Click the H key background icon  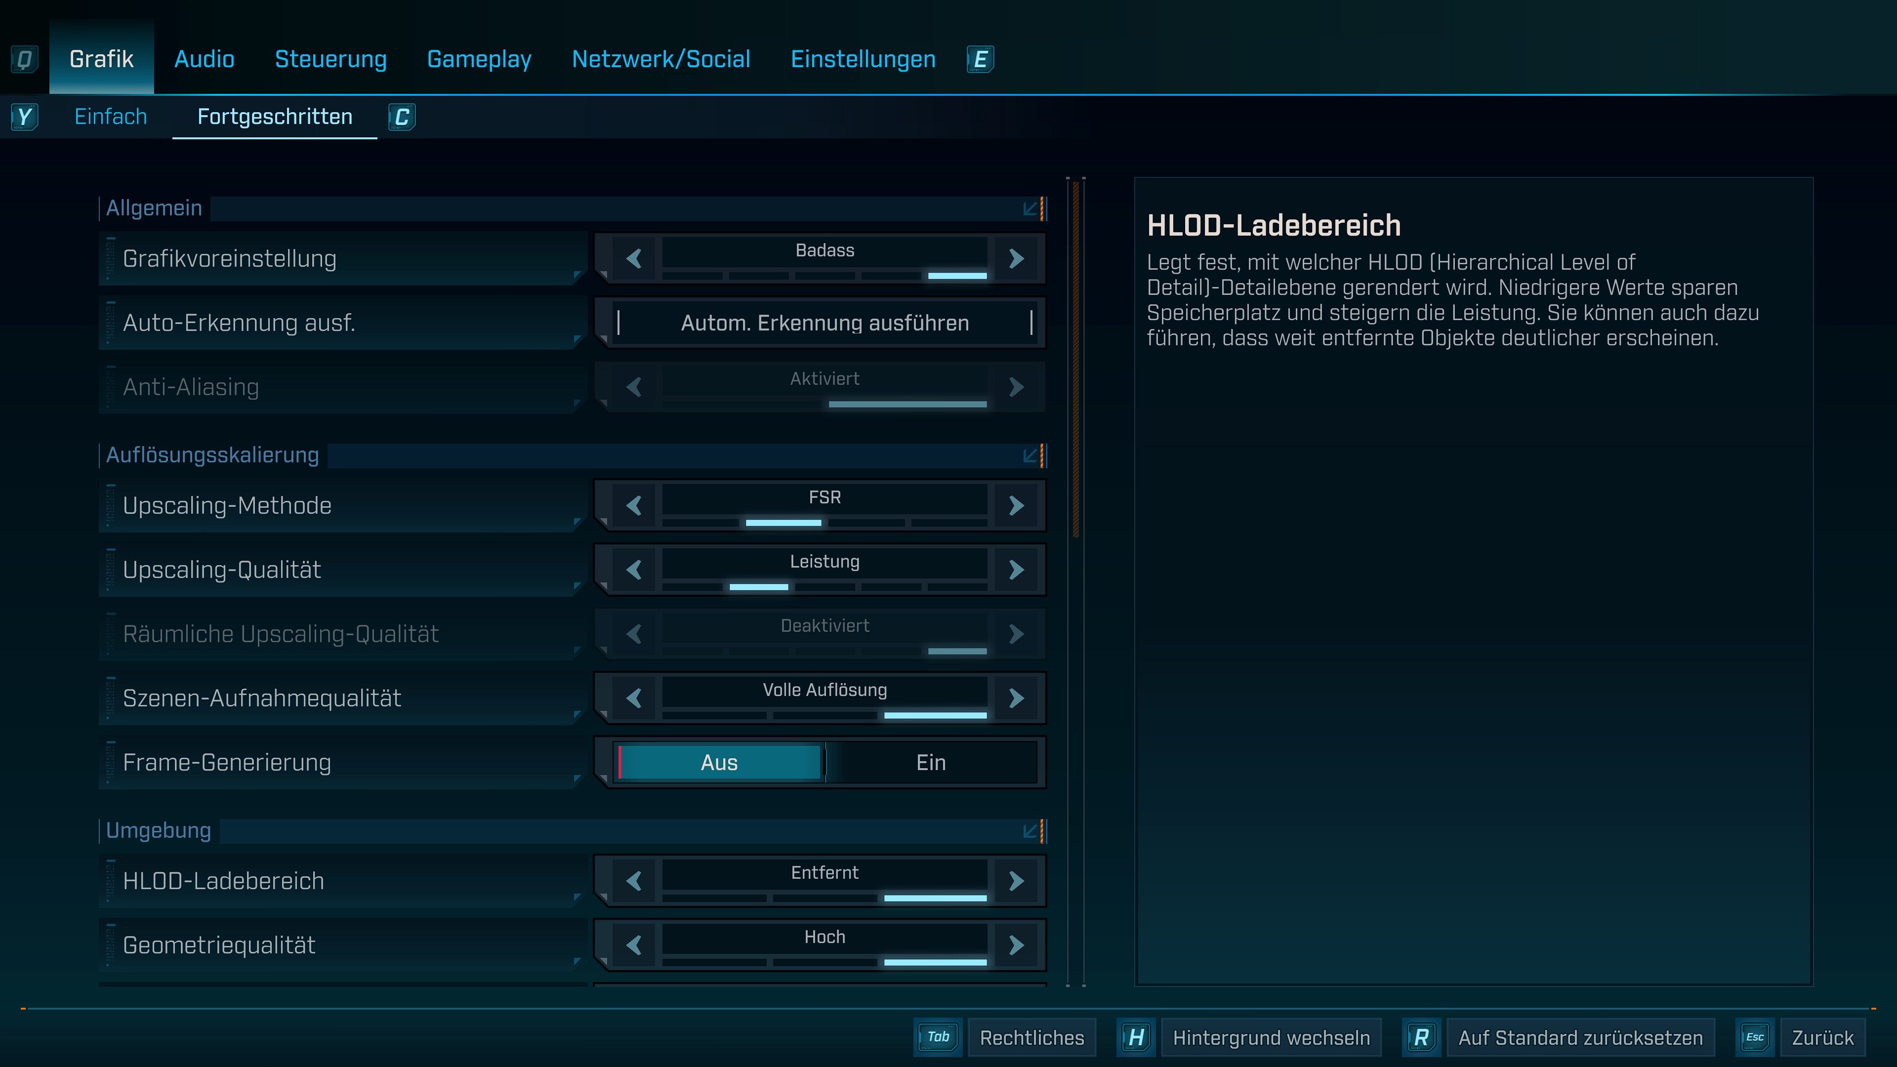1136,1037
